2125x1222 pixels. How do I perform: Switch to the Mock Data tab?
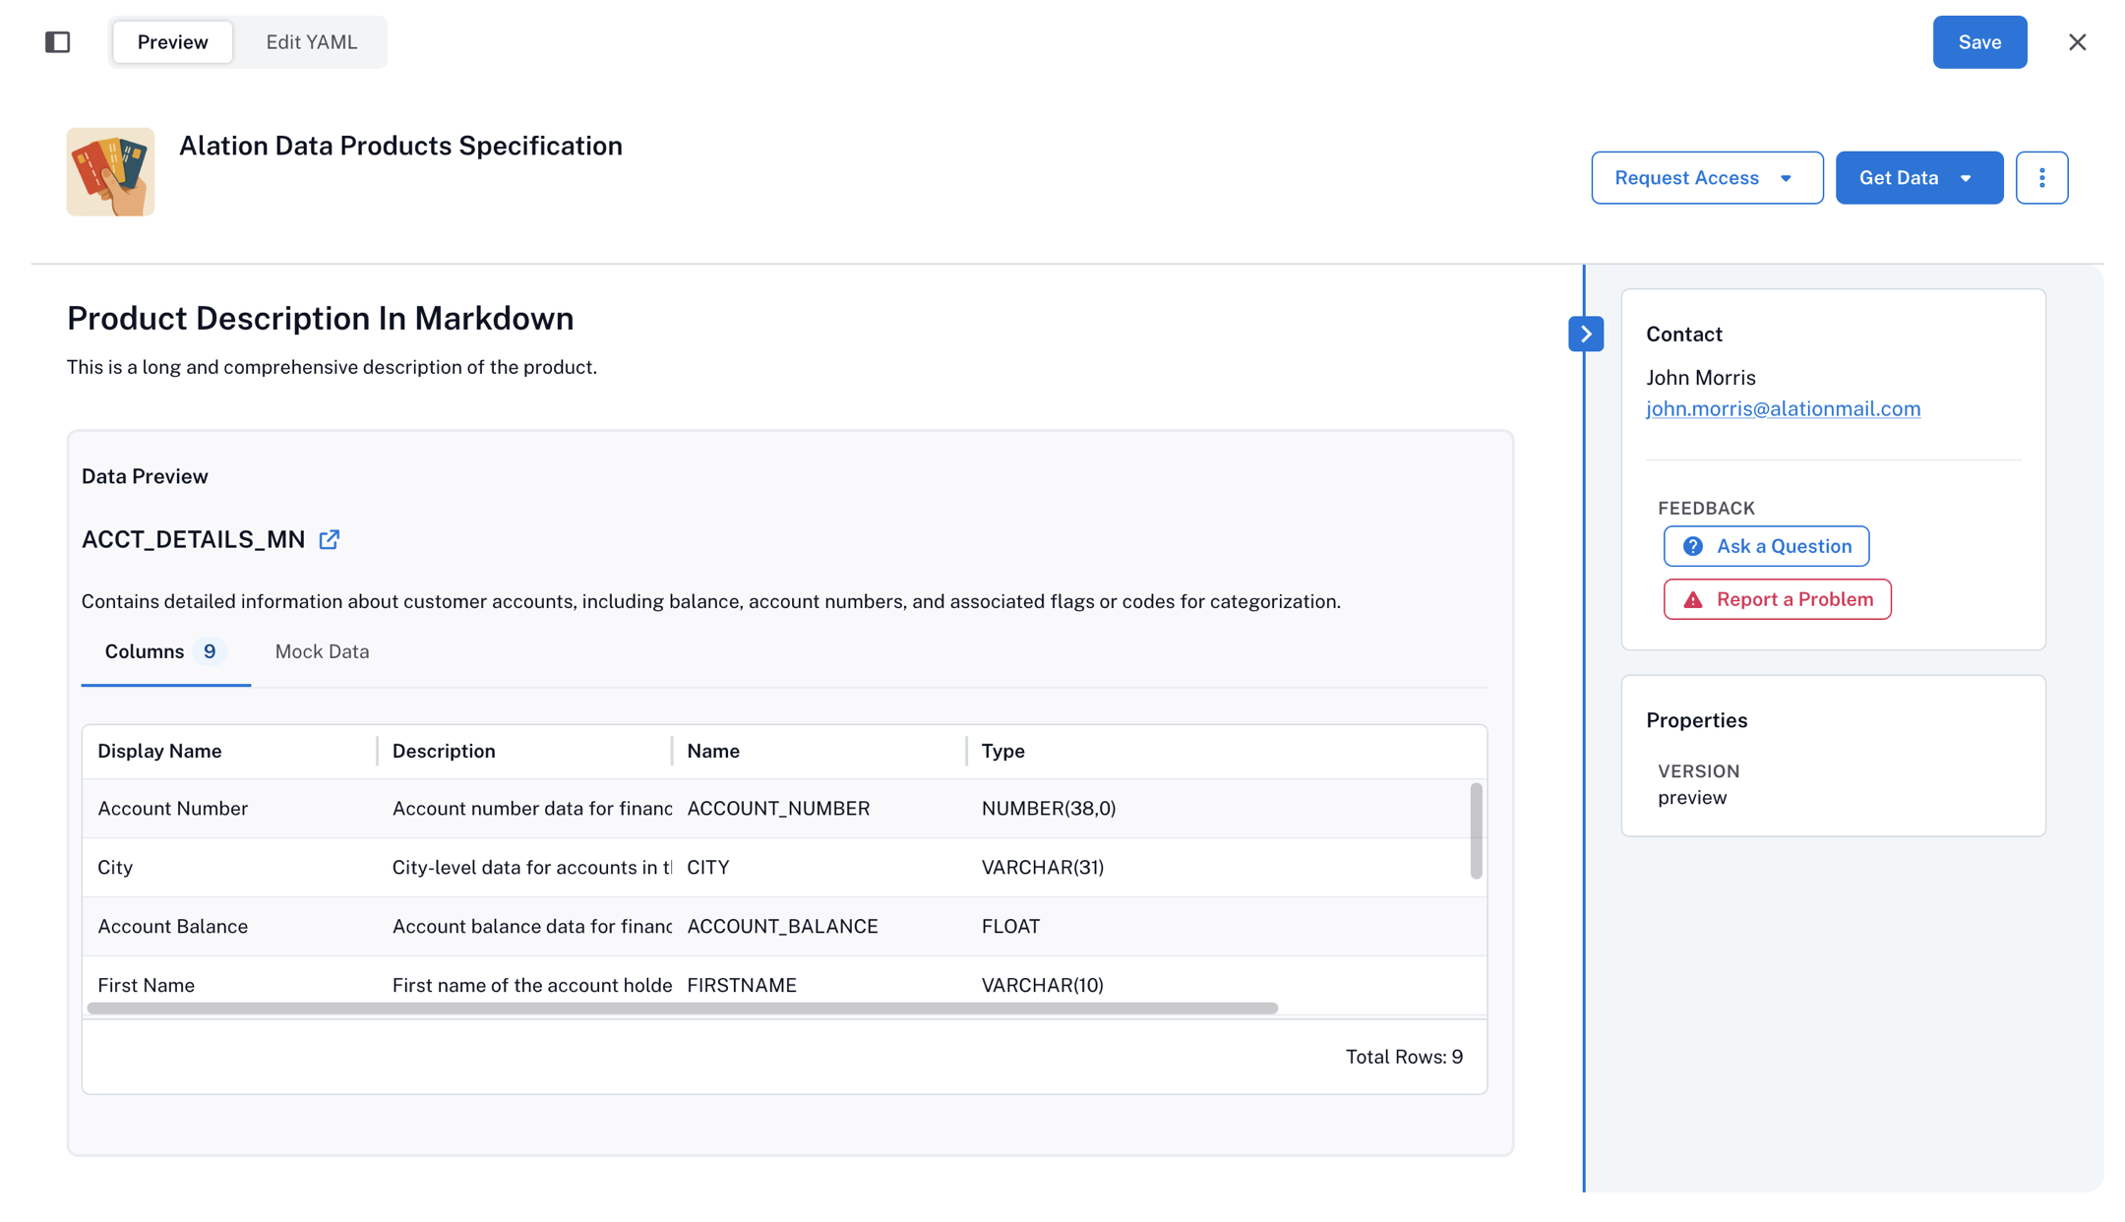322,650
